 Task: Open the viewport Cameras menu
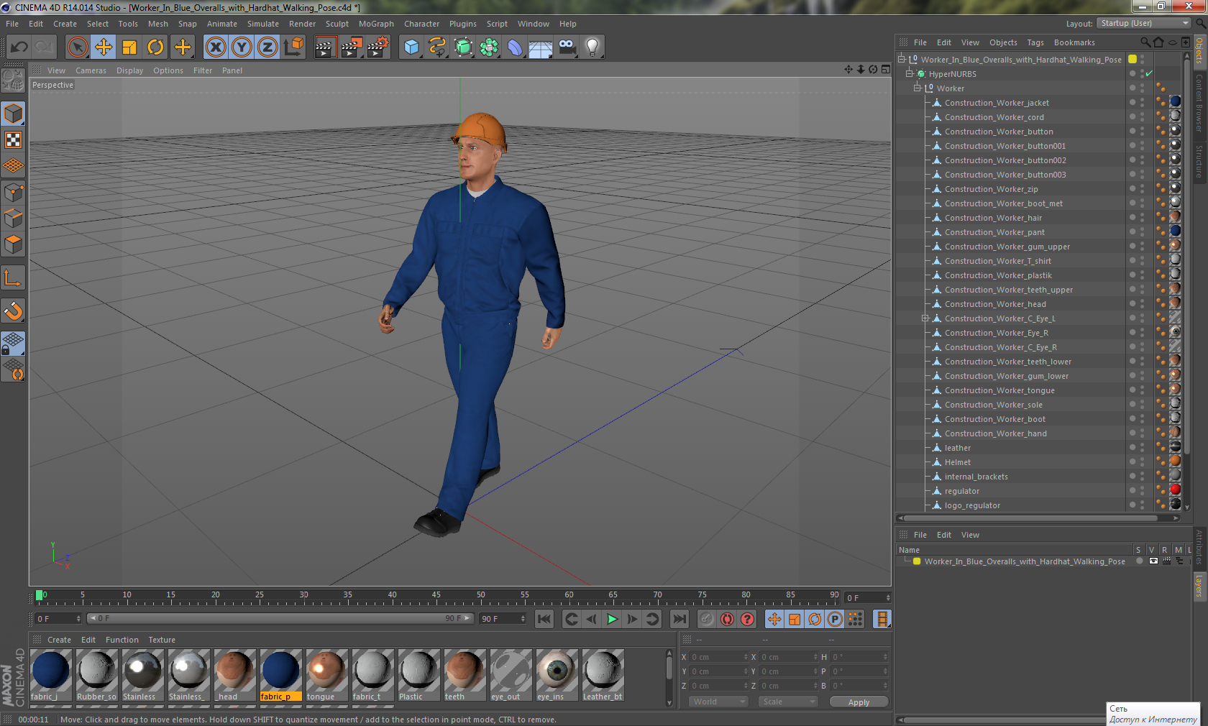(x=91, y=70)
